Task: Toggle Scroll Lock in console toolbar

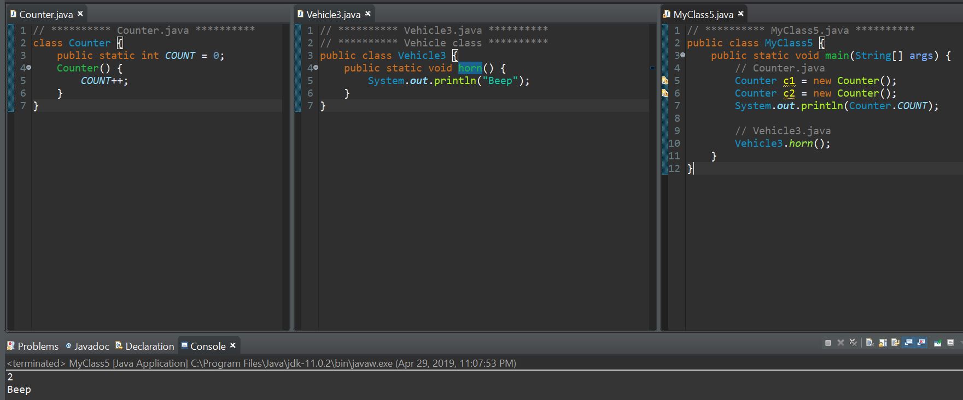Action: [x=883, y=343]
